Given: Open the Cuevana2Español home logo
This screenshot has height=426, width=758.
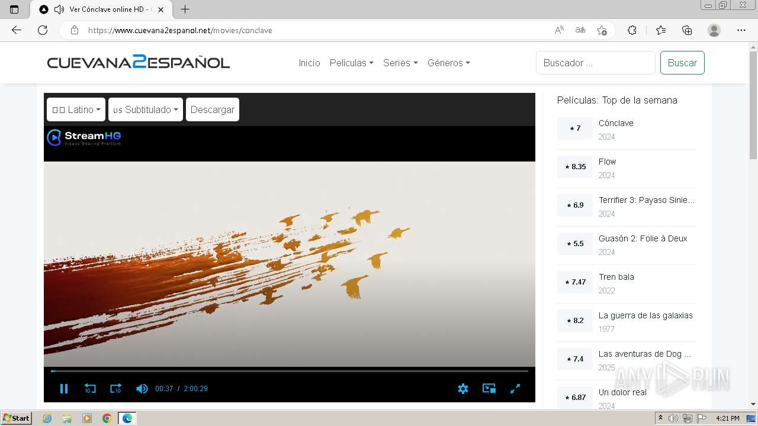Looking at the screenshot, I should (139, 62).
